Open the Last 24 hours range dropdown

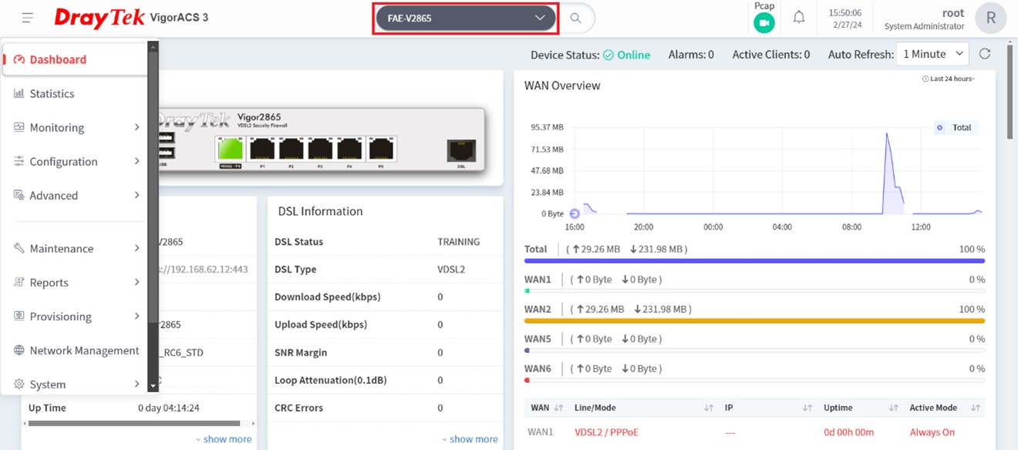click(948, 79)
